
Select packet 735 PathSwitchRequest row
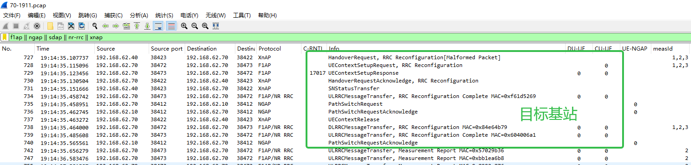click(345, 104)
